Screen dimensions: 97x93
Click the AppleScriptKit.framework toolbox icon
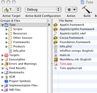56,29
